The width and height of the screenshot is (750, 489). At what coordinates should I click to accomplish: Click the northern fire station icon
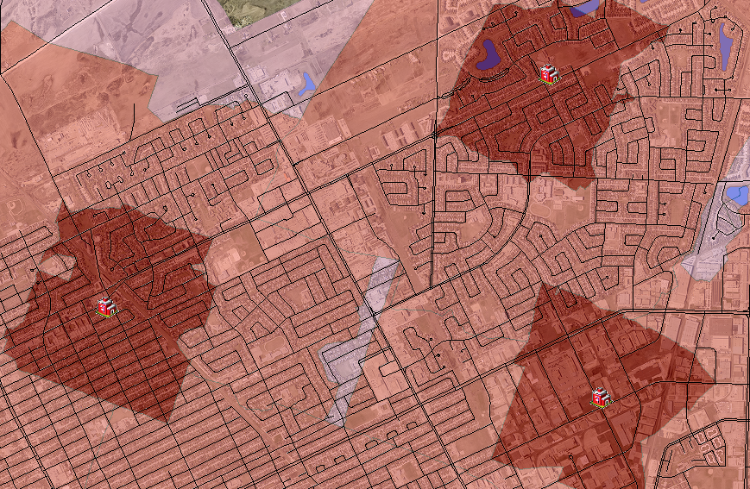(546, 73)
